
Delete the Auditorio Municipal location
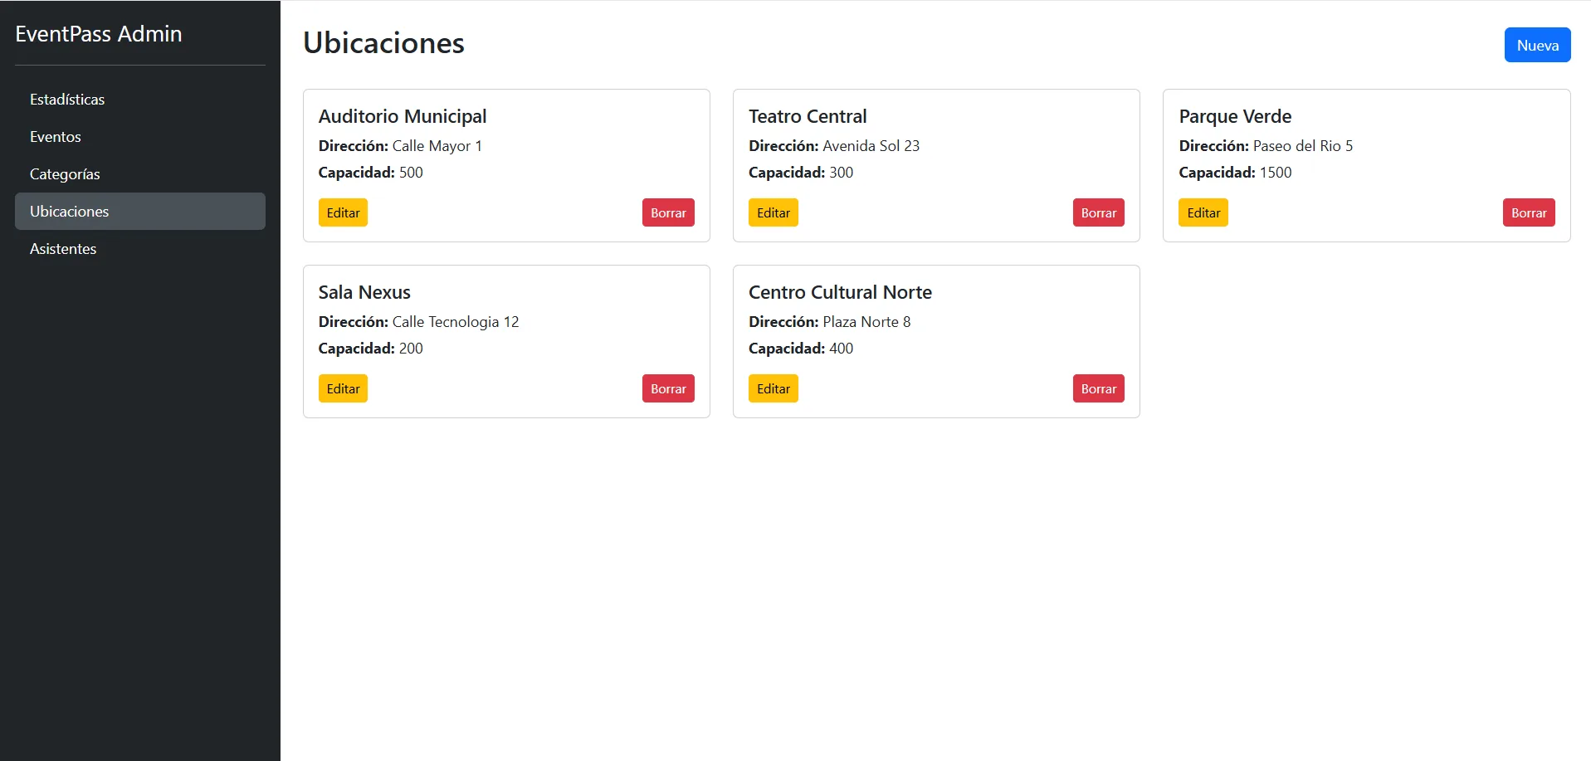point(668,212)
